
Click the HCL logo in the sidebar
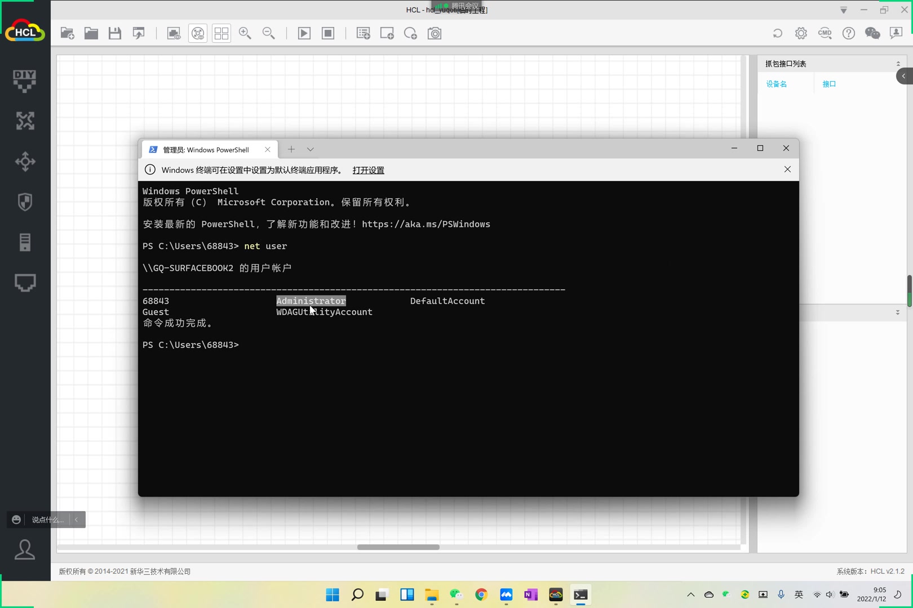(25, 32)
